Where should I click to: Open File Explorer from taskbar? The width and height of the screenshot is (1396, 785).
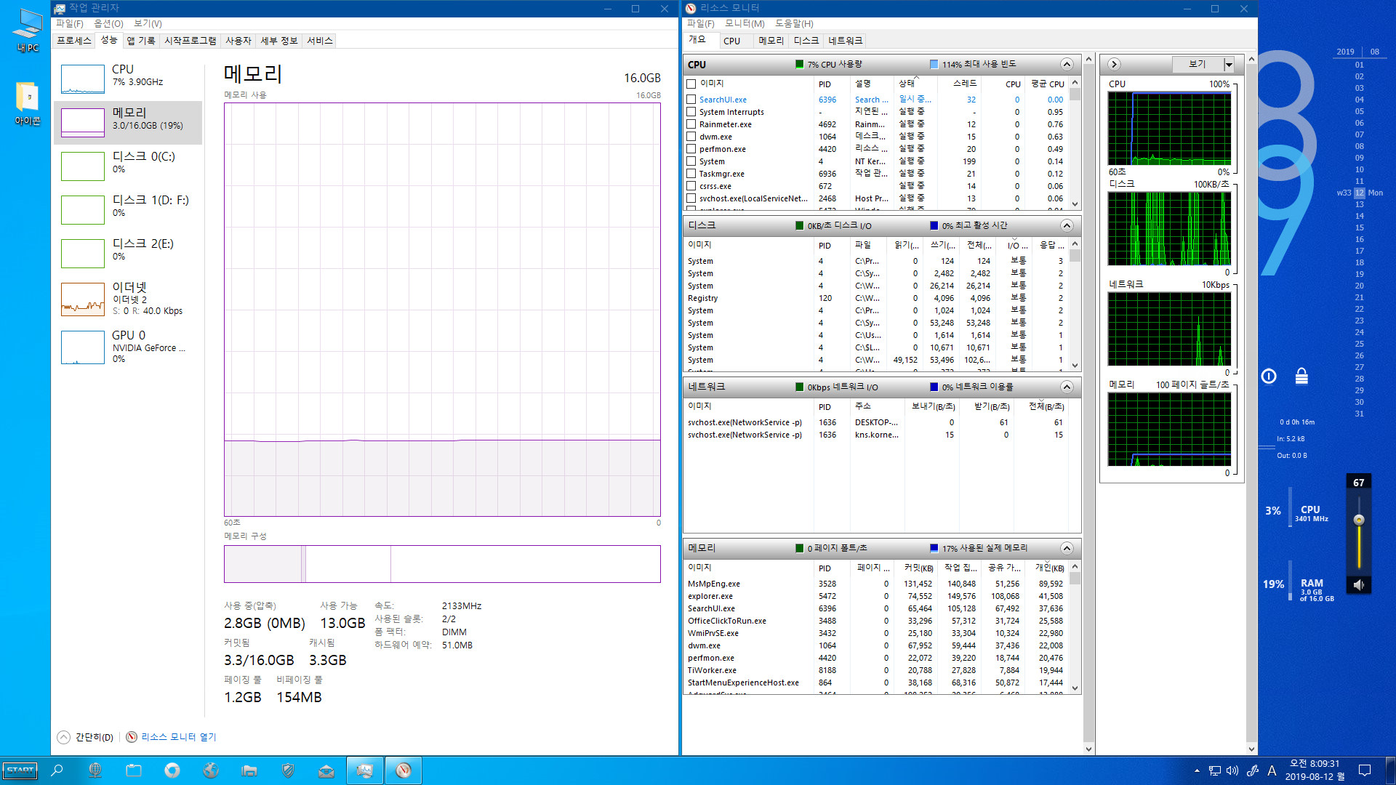click(x=249, y=770)
